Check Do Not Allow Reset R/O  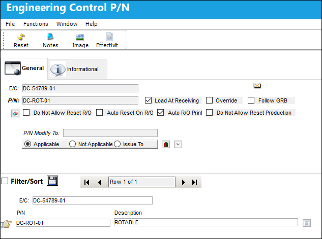(x=26, y=113)
